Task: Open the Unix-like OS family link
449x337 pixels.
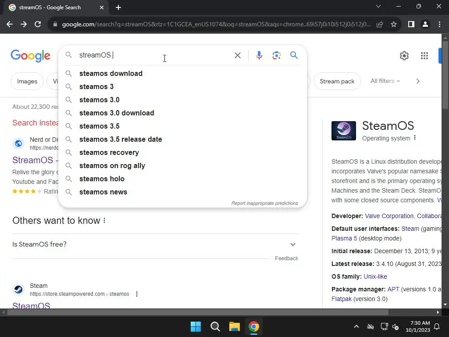Action: pyautogui.click(x=375, y=276)
